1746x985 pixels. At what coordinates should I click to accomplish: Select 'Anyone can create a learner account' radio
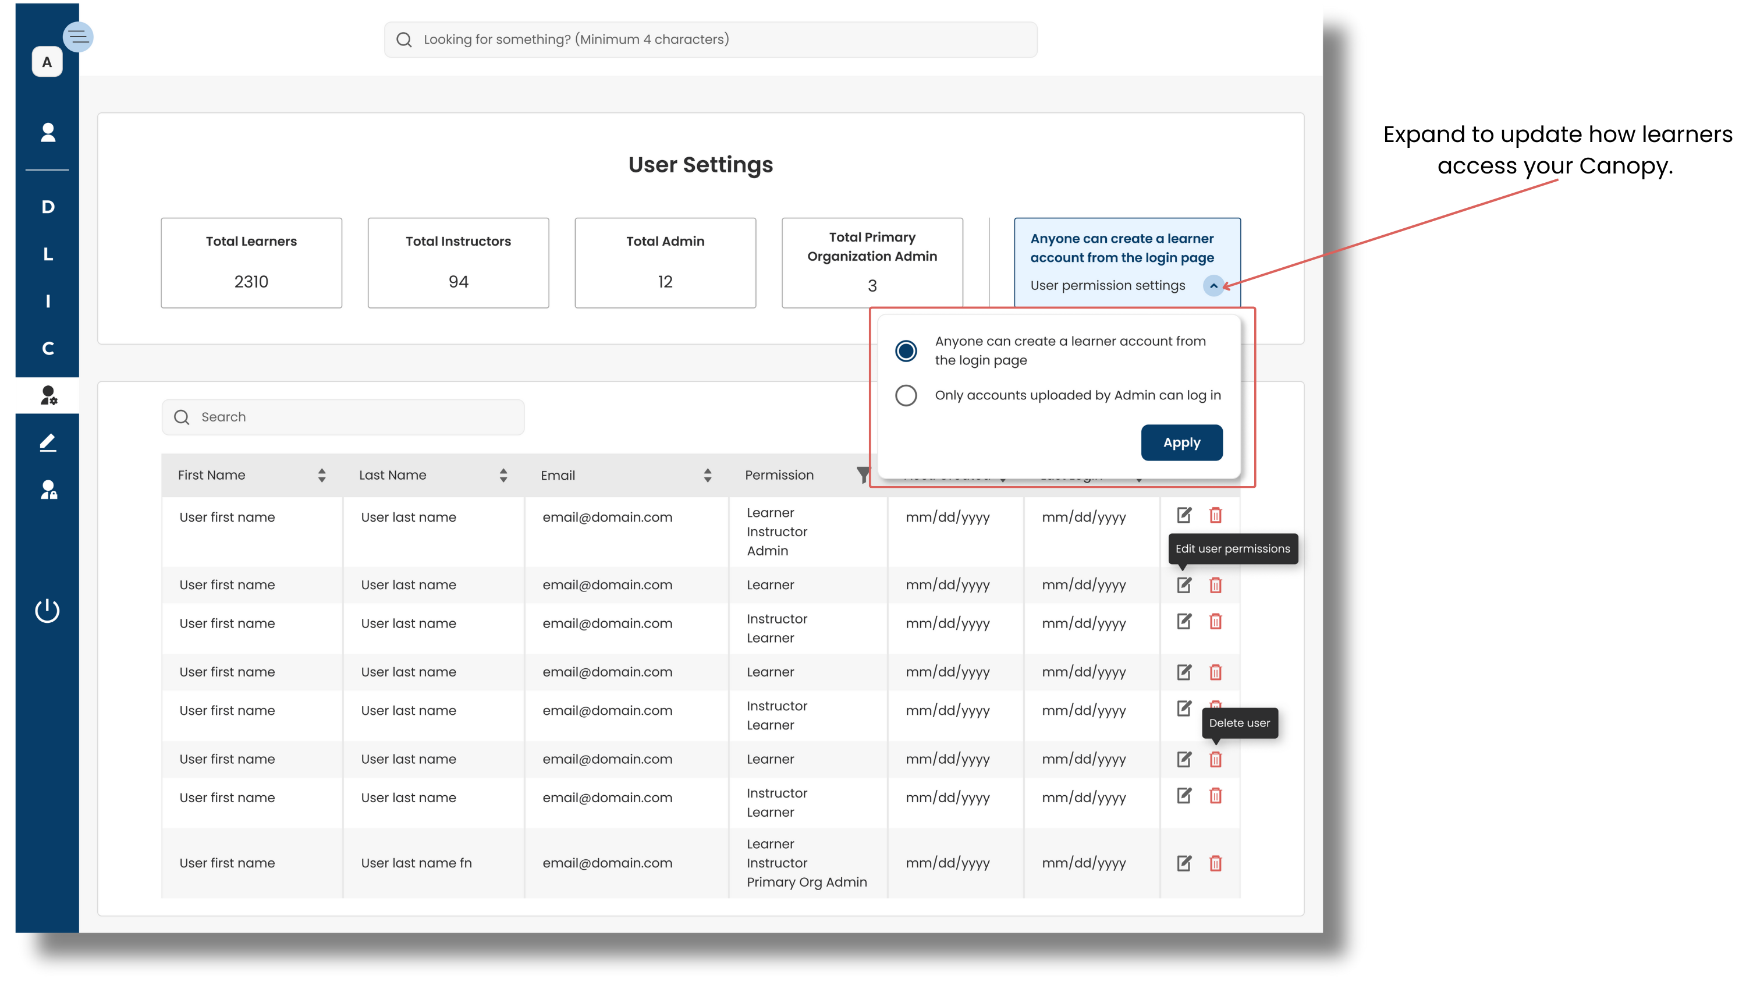click(x=906, y=350)
